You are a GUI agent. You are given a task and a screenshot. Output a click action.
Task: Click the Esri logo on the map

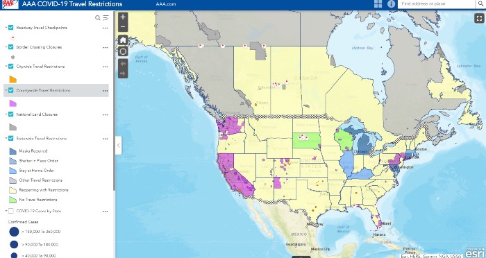point(474,252)
